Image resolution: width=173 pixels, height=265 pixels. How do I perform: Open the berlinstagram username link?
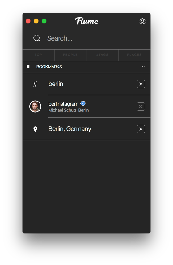pyautogui.click(x=63, y=104)
